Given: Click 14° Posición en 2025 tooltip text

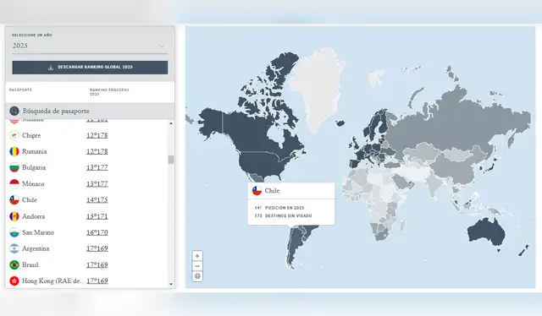Looking at the screenshot, I should click(279, 208).
